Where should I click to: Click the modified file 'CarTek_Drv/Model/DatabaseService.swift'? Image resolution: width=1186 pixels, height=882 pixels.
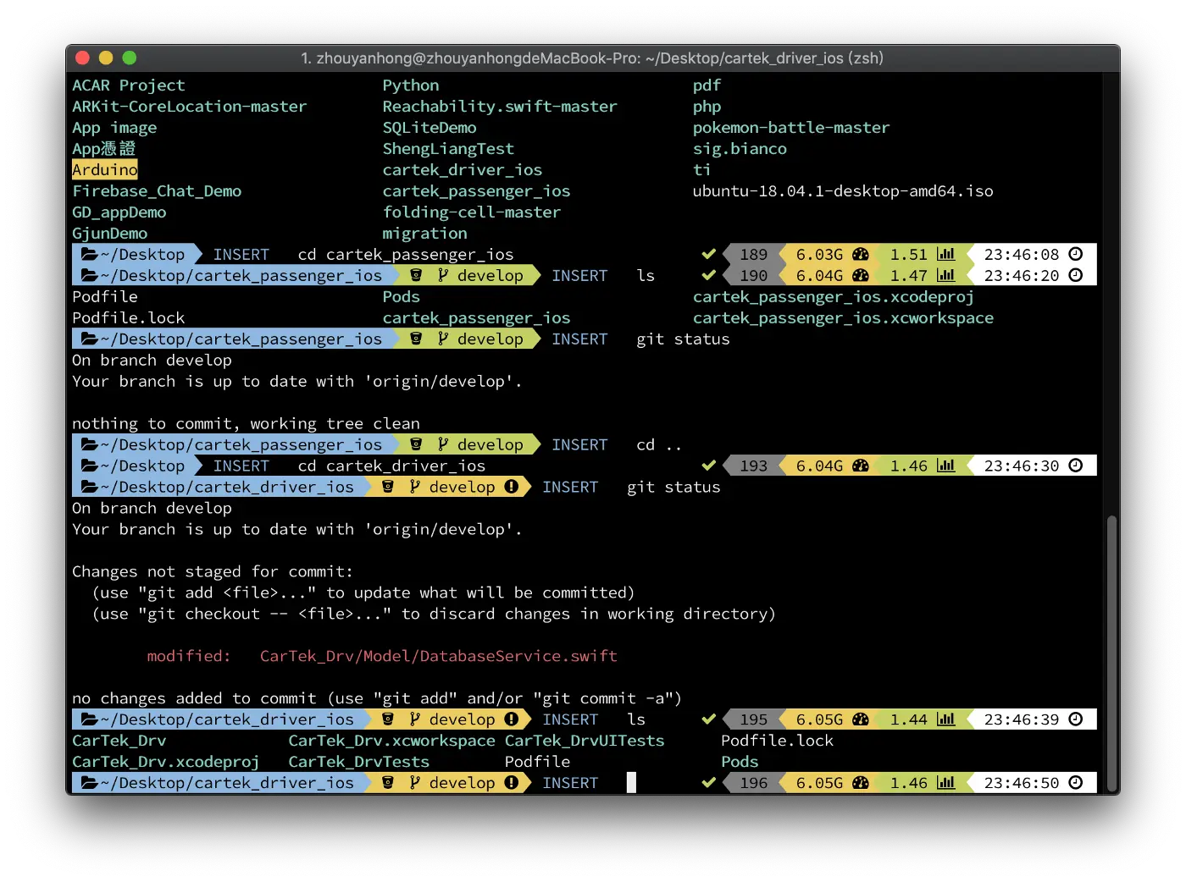[x=439, y=656]
